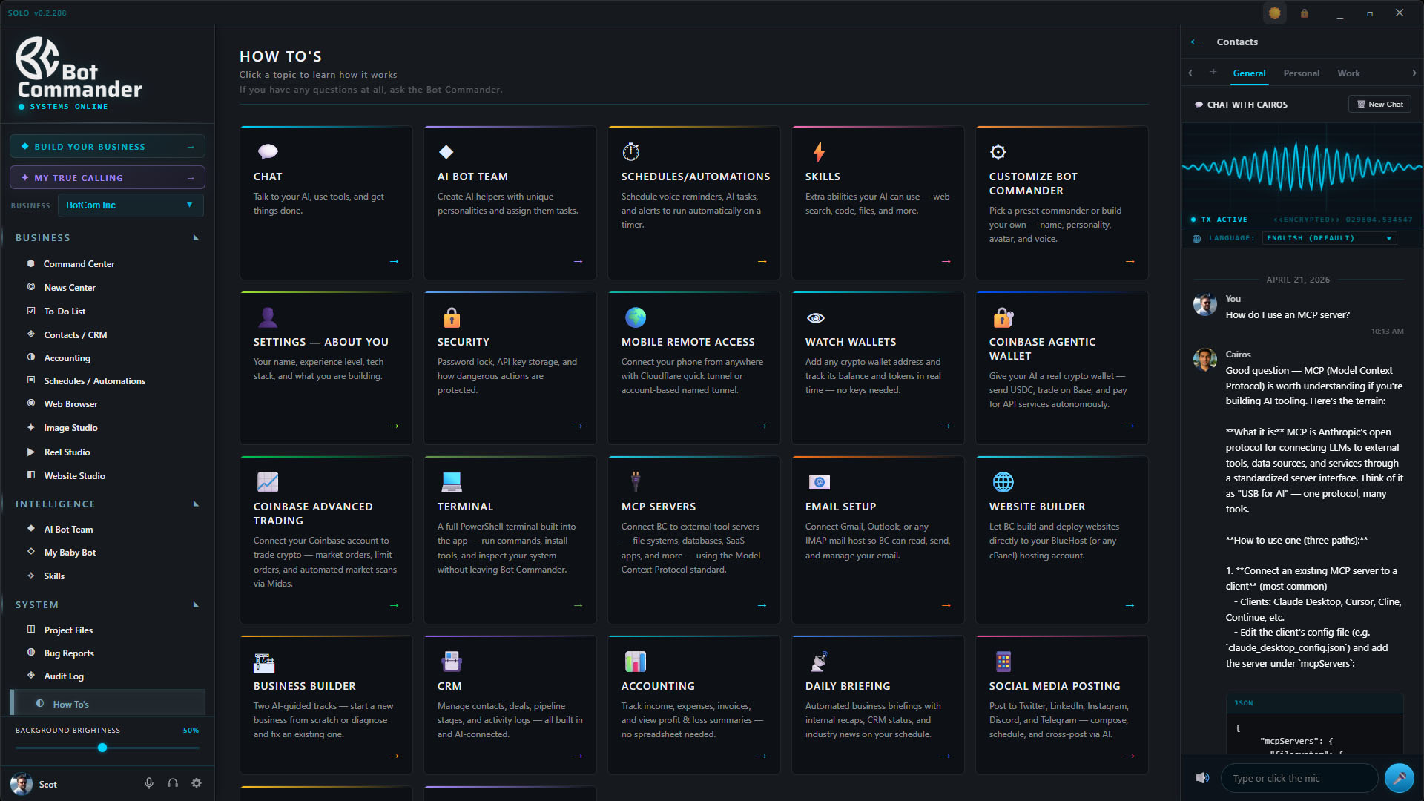Click the News Center sidebar icon
The image size is (1424, 801).
(x=31, y=287)
